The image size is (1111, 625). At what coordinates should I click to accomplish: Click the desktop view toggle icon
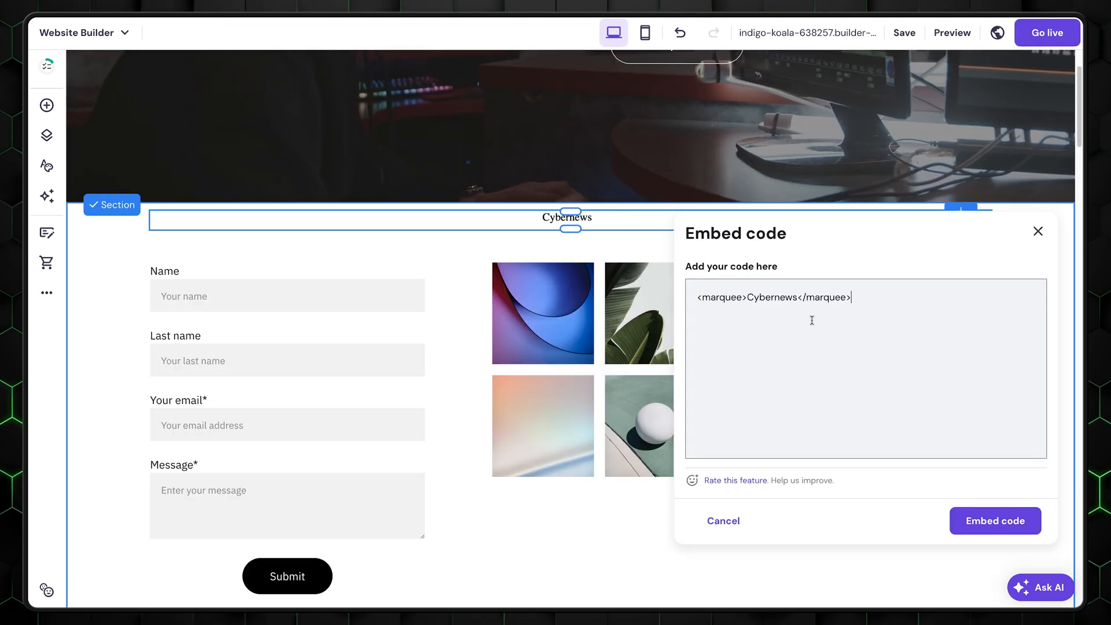pos(615,32)
